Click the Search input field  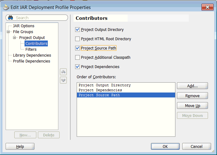click(37, 18)
